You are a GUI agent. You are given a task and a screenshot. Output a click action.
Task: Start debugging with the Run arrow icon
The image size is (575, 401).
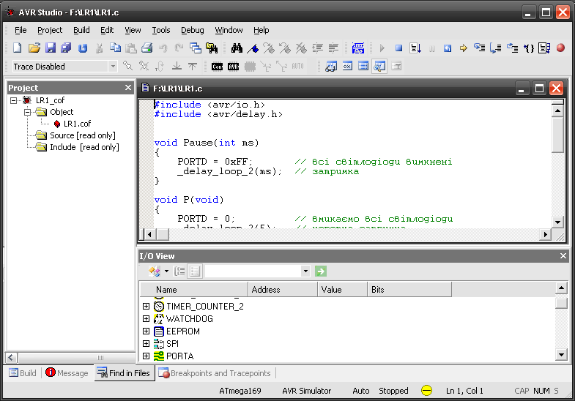coord(382,48)
